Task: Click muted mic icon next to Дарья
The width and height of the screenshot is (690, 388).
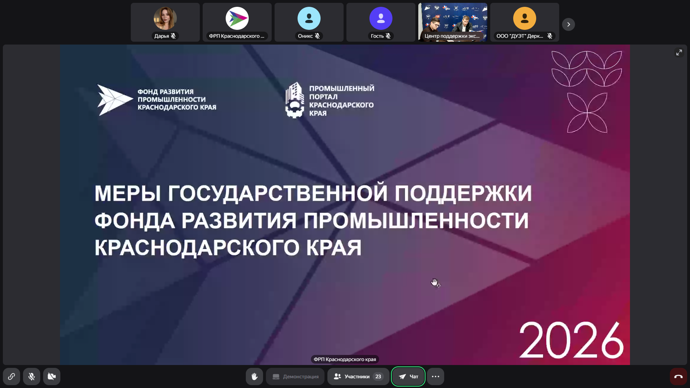Action: point(174,36)
